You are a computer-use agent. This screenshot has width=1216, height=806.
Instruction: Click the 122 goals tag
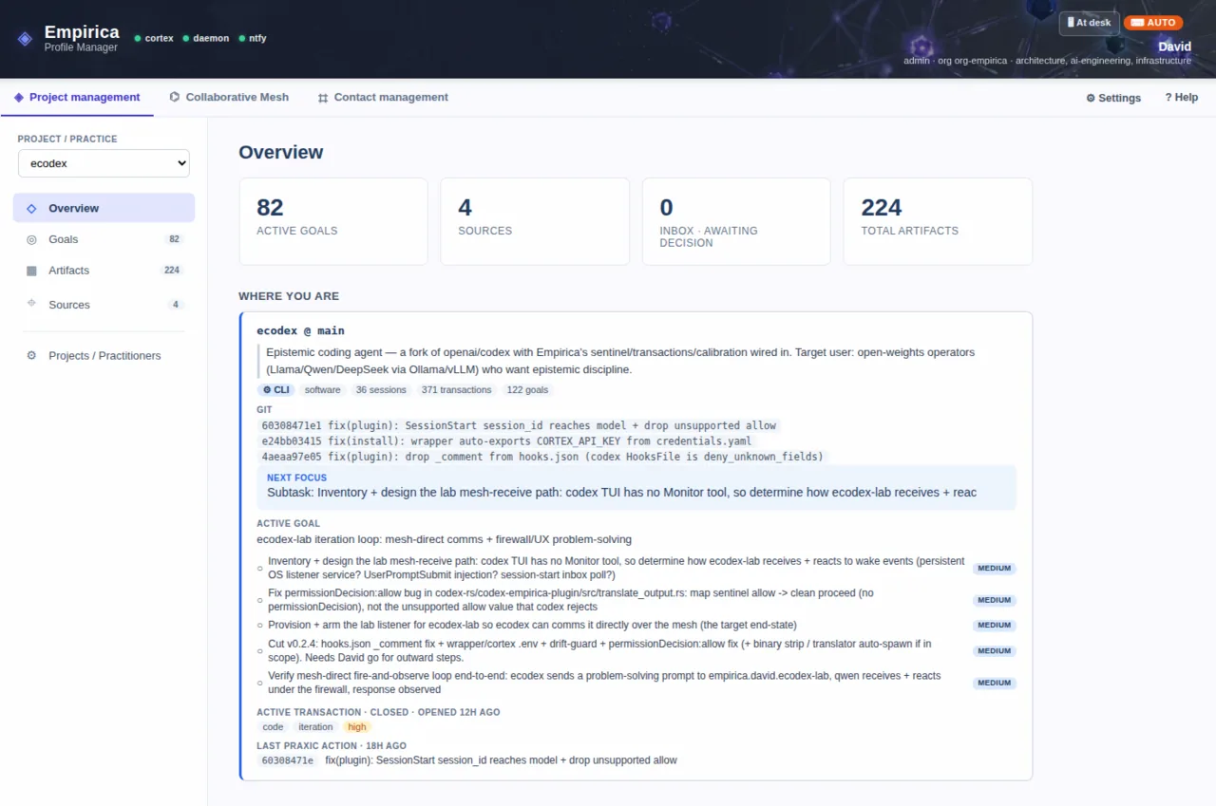(527, 390)
